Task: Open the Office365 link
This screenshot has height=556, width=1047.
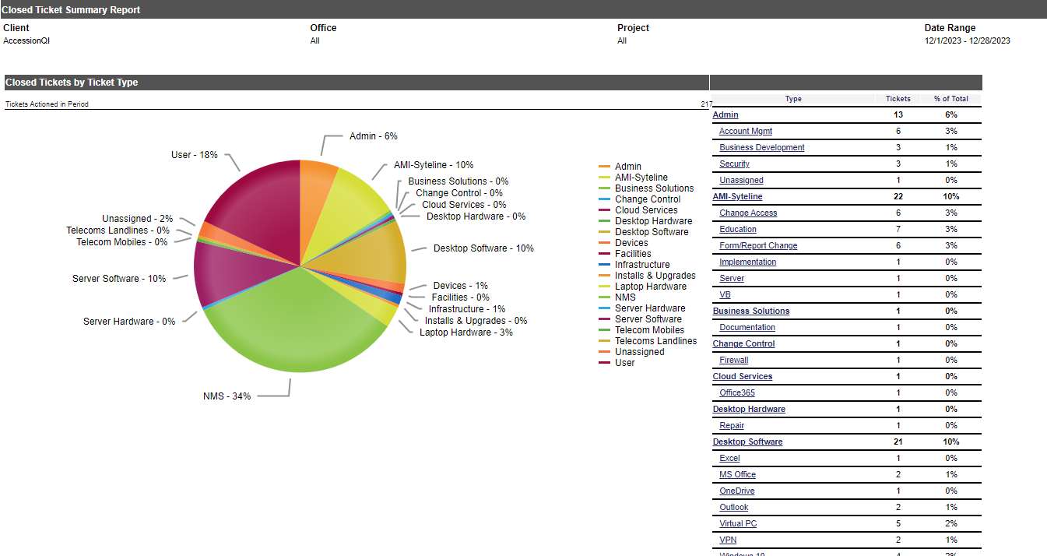Action: pyautogui.click(x=737, y=392)
